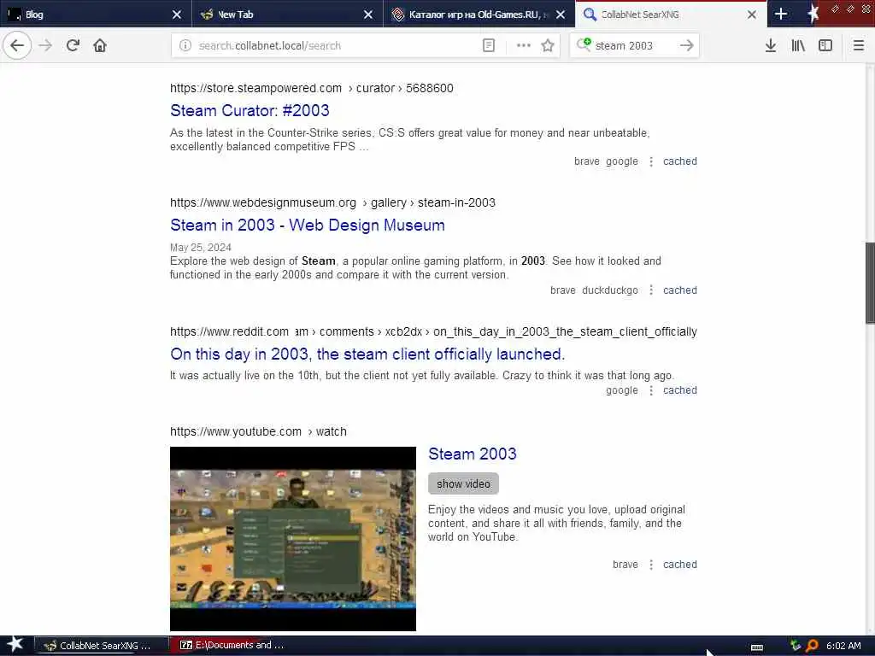Expand options dots for Steam Curator result
Viewport: 875px width, 656px height.
[x=650, y=161]
